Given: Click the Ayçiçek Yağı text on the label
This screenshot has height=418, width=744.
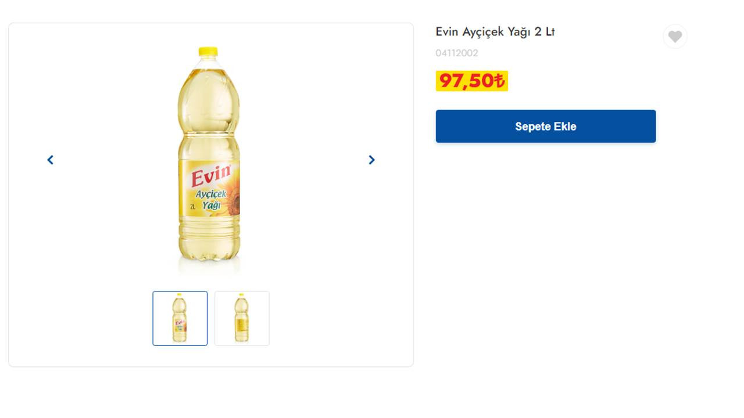Looking at the screenshot, I should pyautogui.click(x=210, y=199).
